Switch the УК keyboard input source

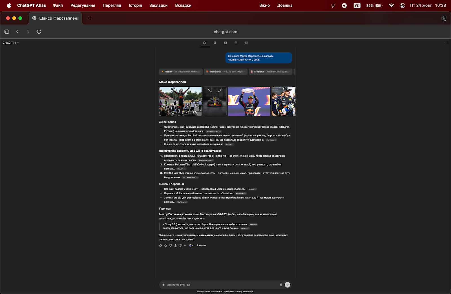tap(357, 5)
